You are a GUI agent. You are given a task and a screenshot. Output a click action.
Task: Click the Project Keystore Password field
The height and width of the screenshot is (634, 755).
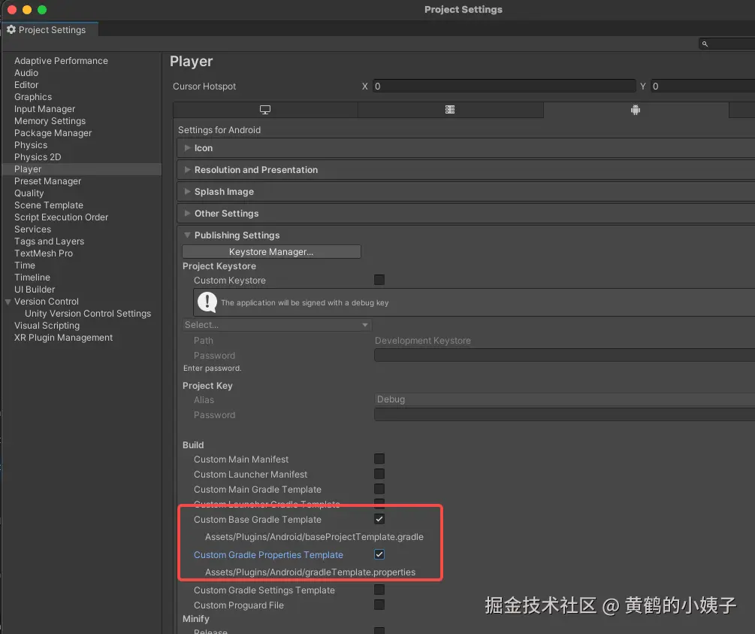coord(564,355)
